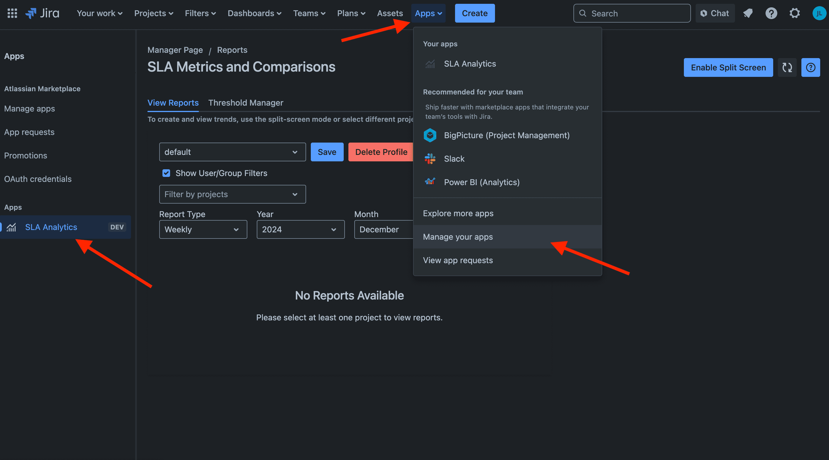Open Assets in top navigation
829x460 pixels.
(390, 13)
